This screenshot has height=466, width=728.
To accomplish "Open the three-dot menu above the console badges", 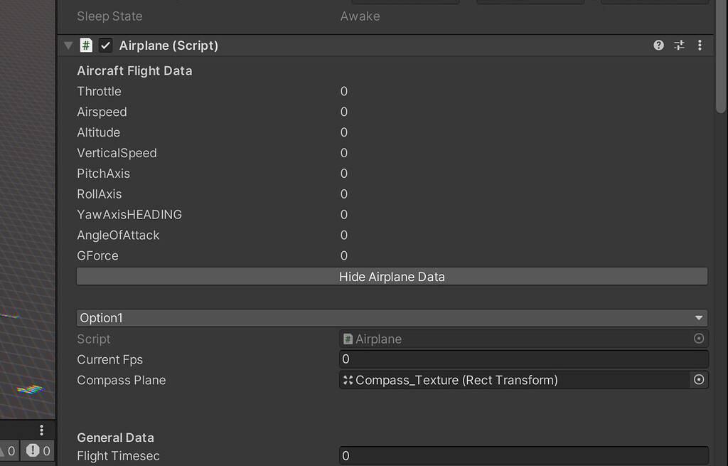I will click(41, 430).
